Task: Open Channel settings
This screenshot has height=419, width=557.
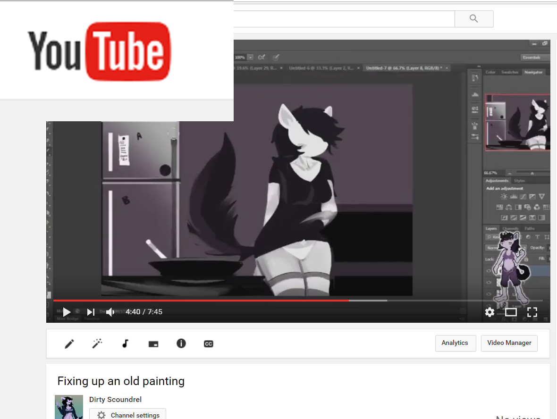Action: point(127,415)
